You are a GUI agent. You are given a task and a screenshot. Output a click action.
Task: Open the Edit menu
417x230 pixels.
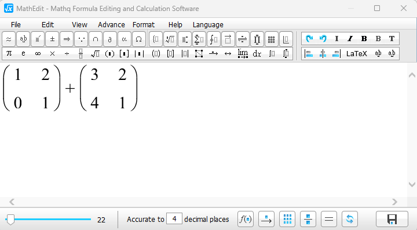pyautogui.click(x=47, y=25)
